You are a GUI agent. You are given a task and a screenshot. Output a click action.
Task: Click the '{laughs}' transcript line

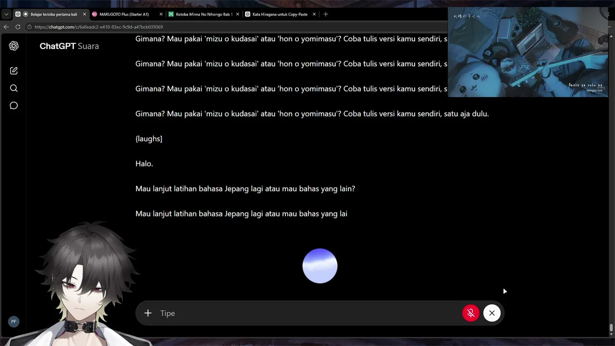tap(149, 139)
